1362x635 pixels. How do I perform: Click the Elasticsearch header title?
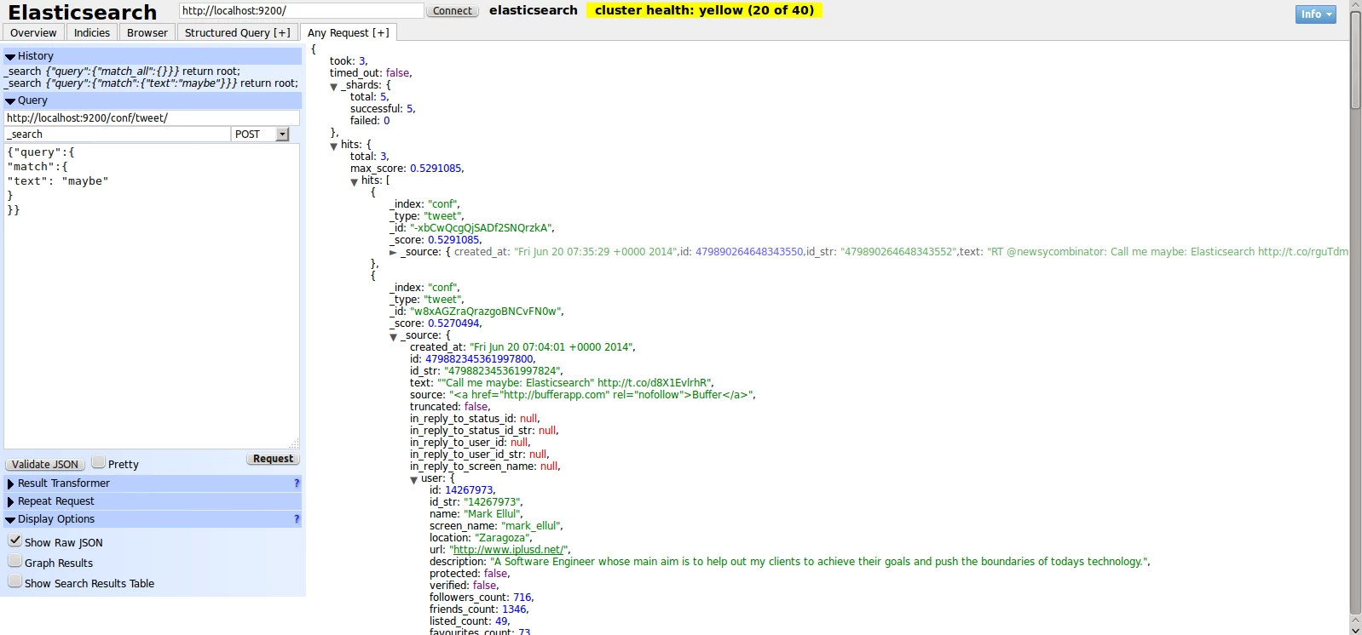pyautogui.click(x=83, y=12)
